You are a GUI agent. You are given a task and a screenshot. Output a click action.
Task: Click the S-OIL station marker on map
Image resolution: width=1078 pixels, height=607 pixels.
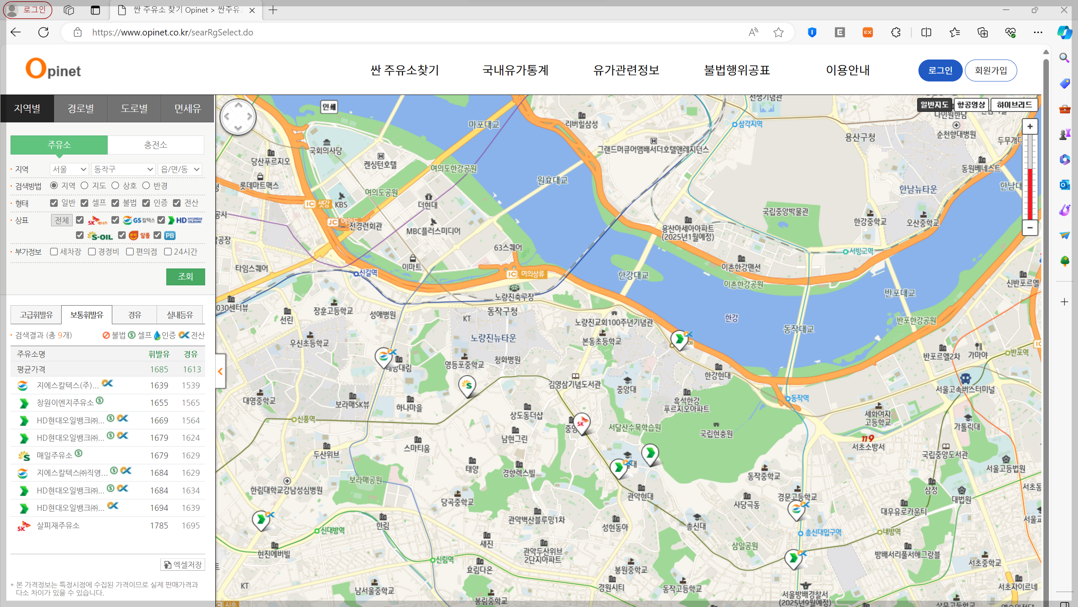[467, 385]
